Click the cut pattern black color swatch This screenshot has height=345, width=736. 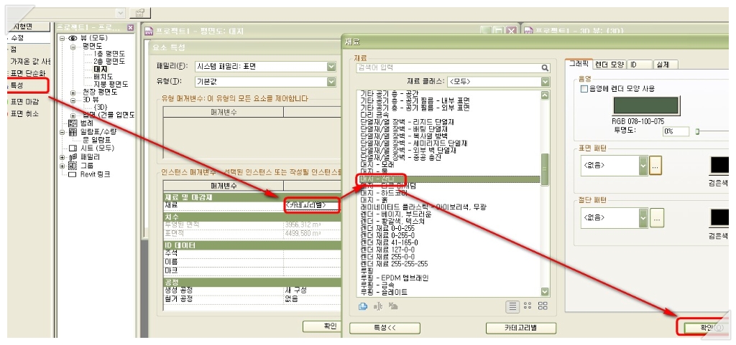719,217
